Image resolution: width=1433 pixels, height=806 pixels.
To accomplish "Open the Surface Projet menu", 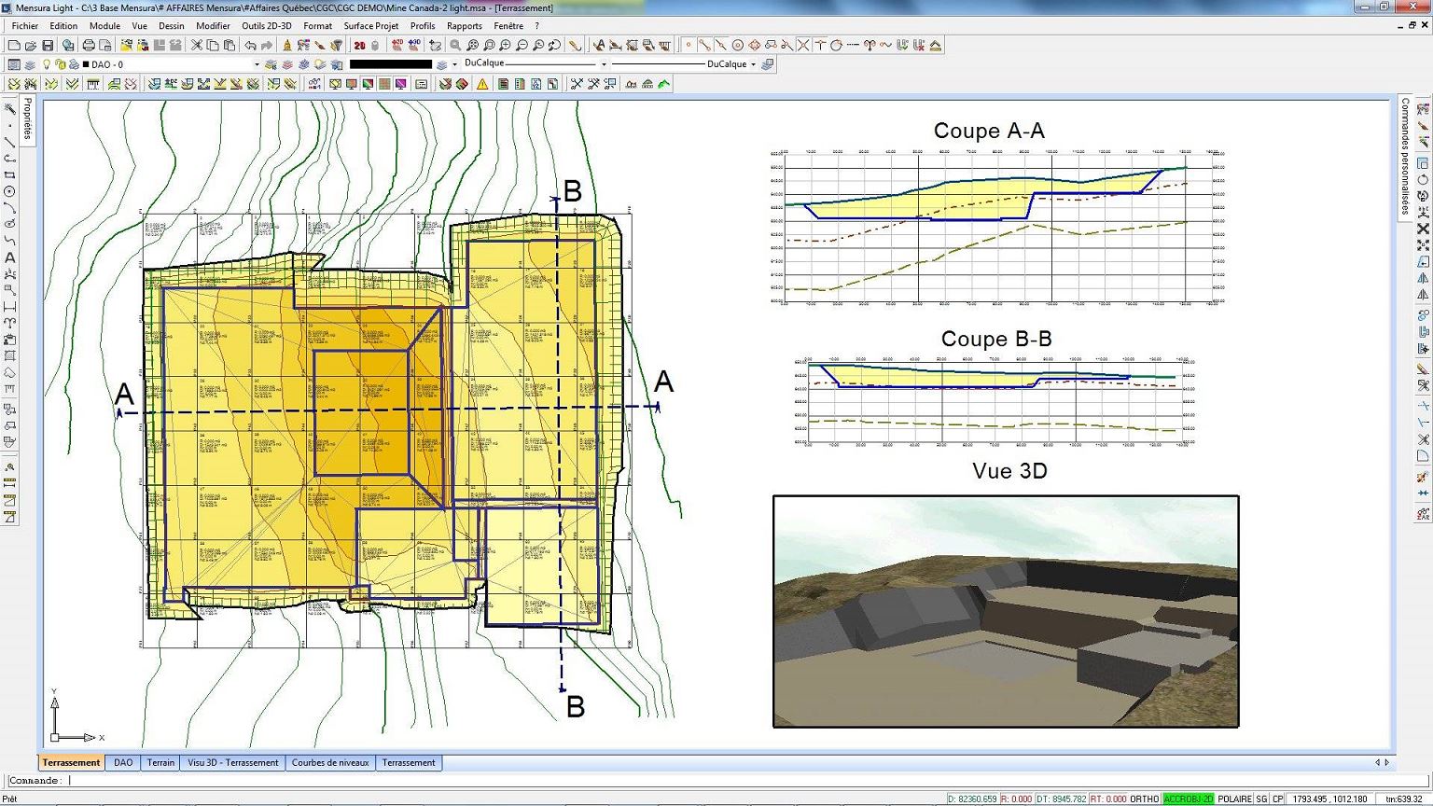I will [x=370, y=26].
